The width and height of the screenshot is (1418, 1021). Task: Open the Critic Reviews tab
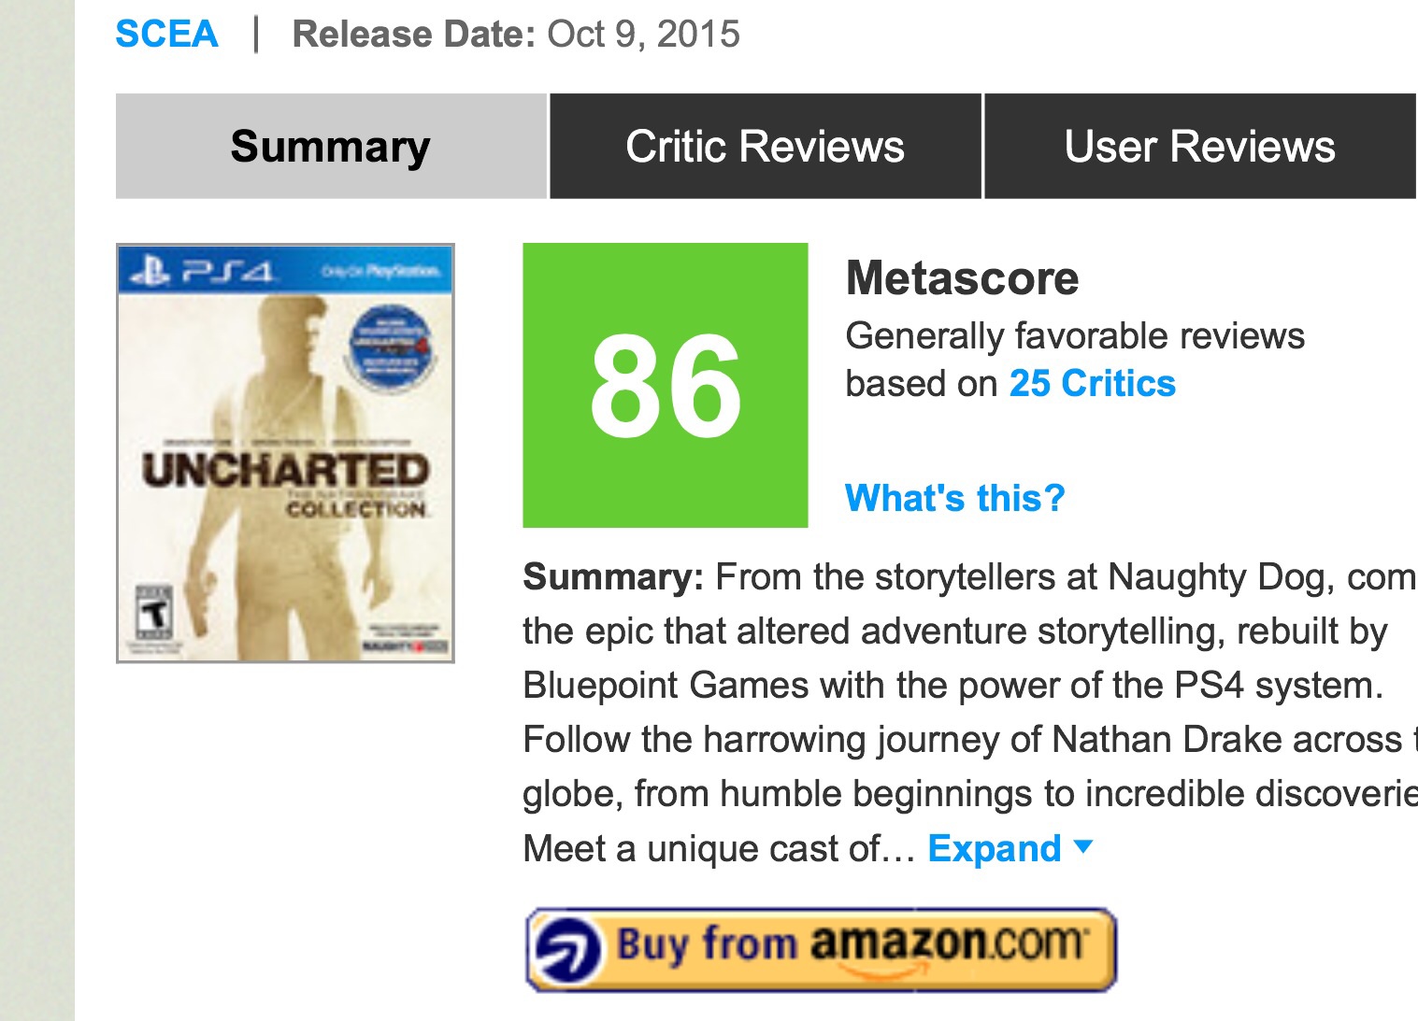(x=766, y=147)
